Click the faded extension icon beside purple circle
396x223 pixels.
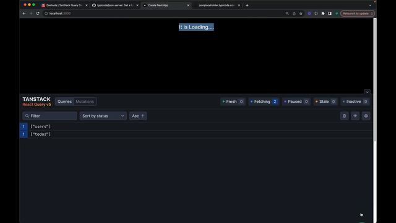click(x=316, y=14)
